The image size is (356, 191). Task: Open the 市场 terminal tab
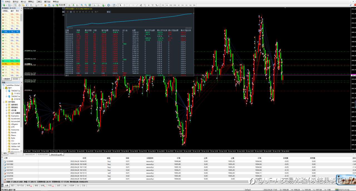point(51,185)
